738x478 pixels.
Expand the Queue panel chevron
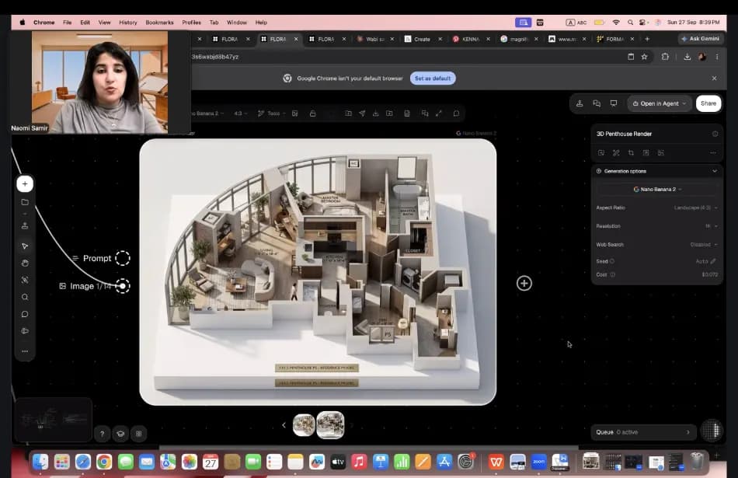(688, 432)
